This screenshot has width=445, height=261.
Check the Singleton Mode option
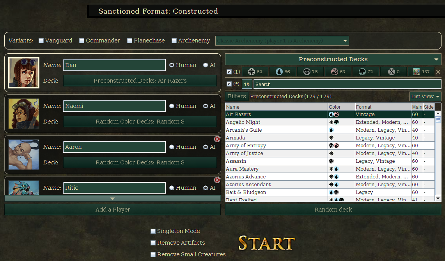click(x=153, y=231)
